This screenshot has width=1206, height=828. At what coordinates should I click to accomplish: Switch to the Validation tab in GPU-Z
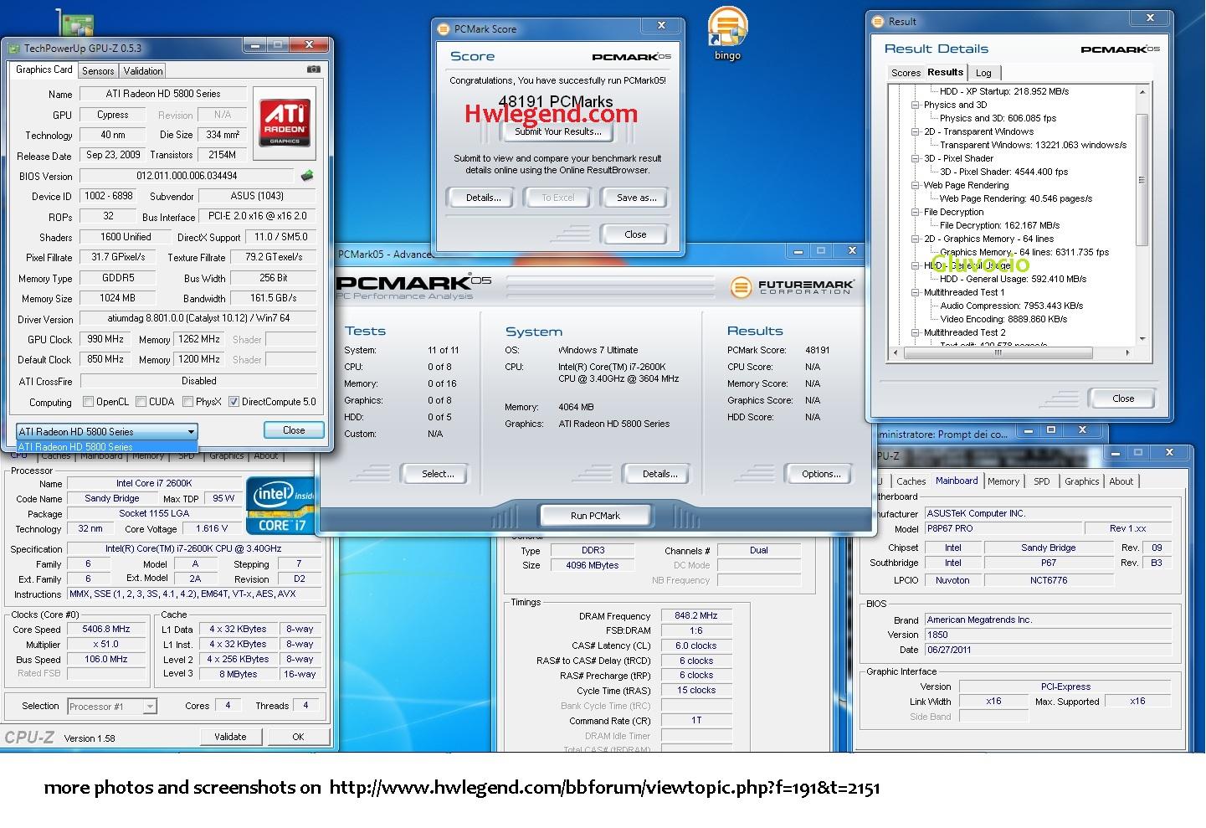pos(143,71)
